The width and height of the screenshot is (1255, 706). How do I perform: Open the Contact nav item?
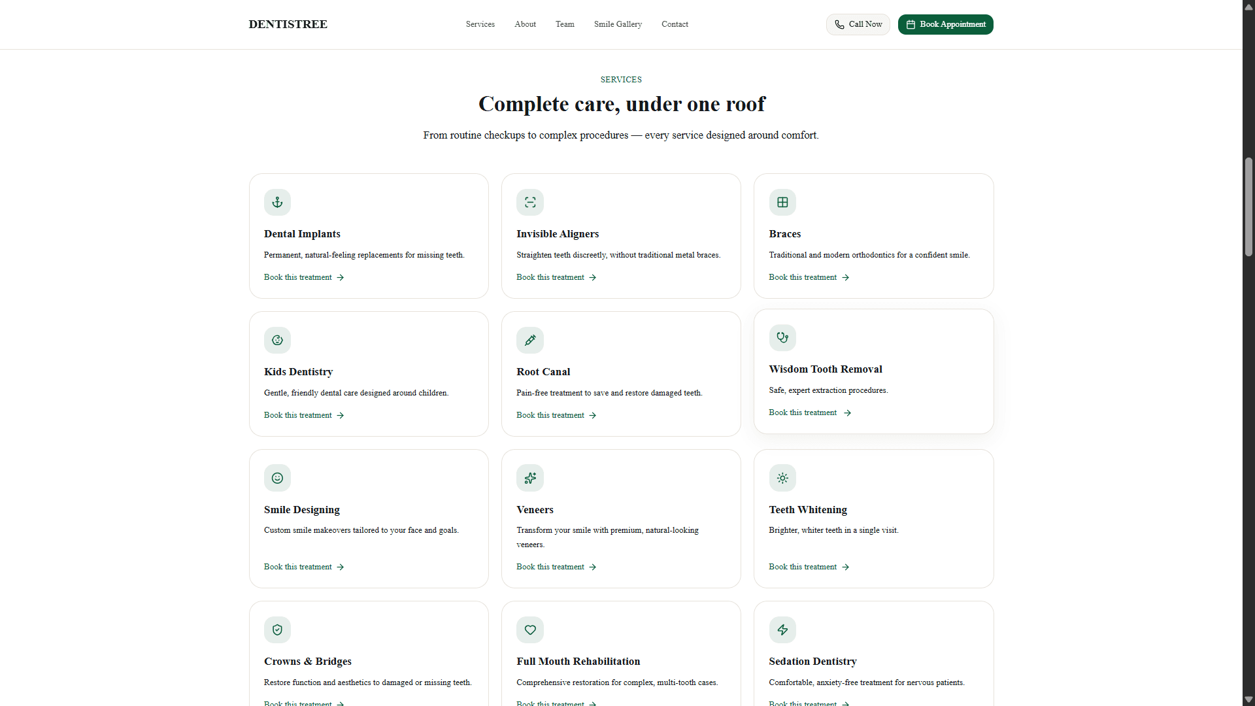pos(675,24)
